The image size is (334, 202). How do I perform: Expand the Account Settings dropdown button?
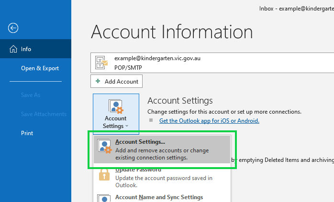(x=116, y=114)
